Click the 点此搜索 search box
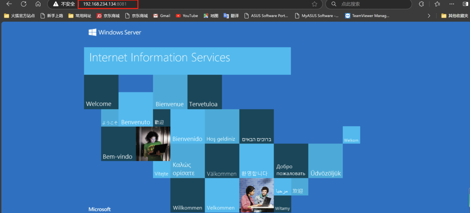The image size is (470, 213). coord(369,4)
